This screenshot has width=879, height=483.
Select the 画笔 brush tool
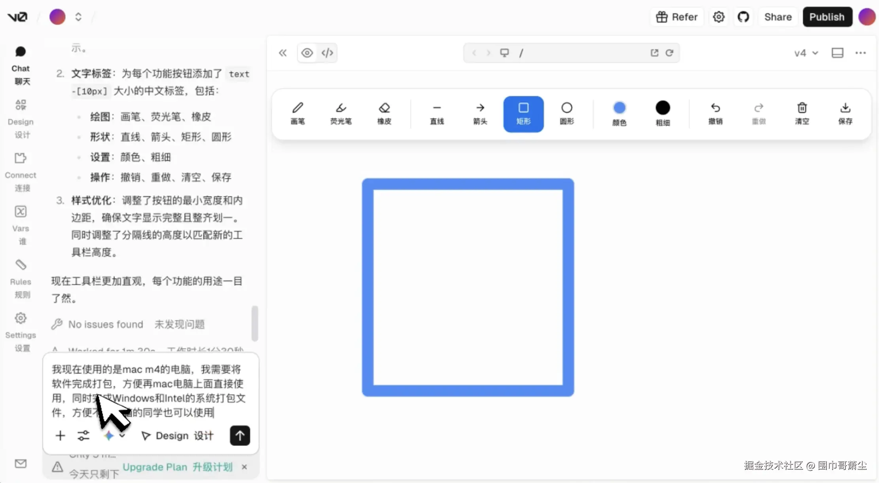(297, 113)
